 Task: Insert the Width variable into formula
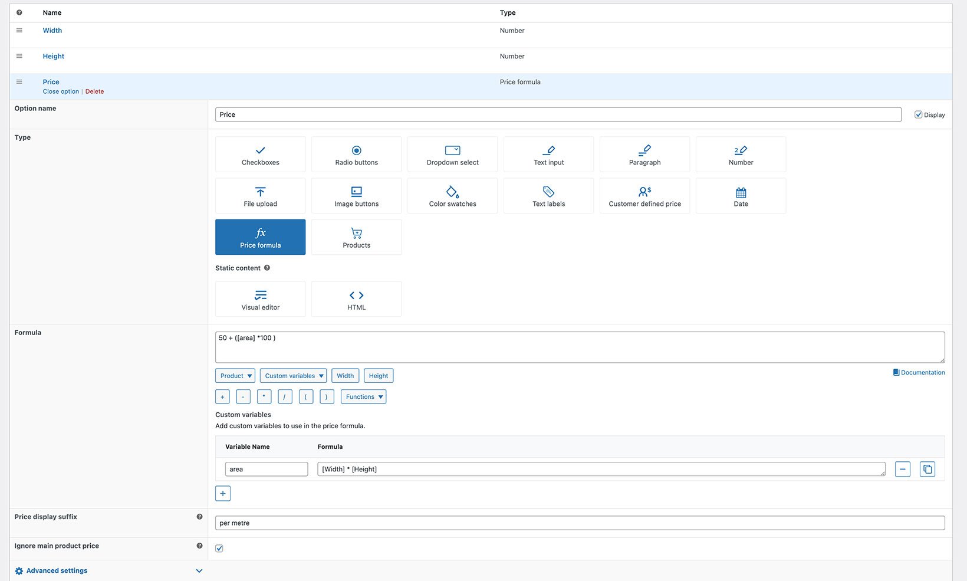[x=345, y=376]
